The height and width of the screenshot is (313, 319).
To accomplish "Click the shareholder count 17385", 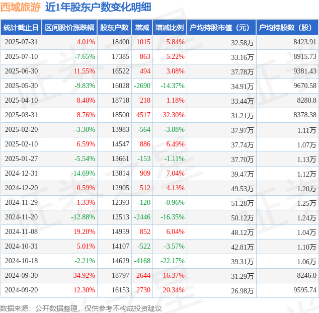I will [x=120, y=56].
